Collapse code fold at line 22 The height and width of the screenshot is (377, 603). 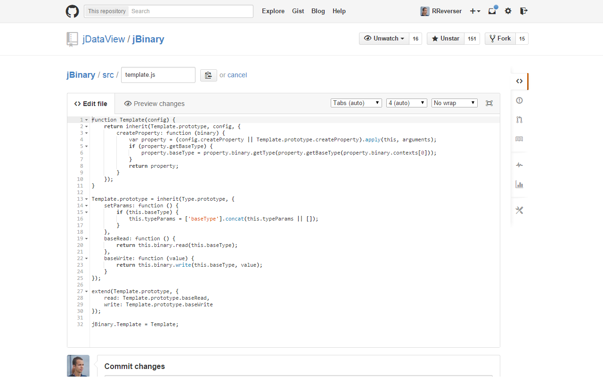pos(87,258)
